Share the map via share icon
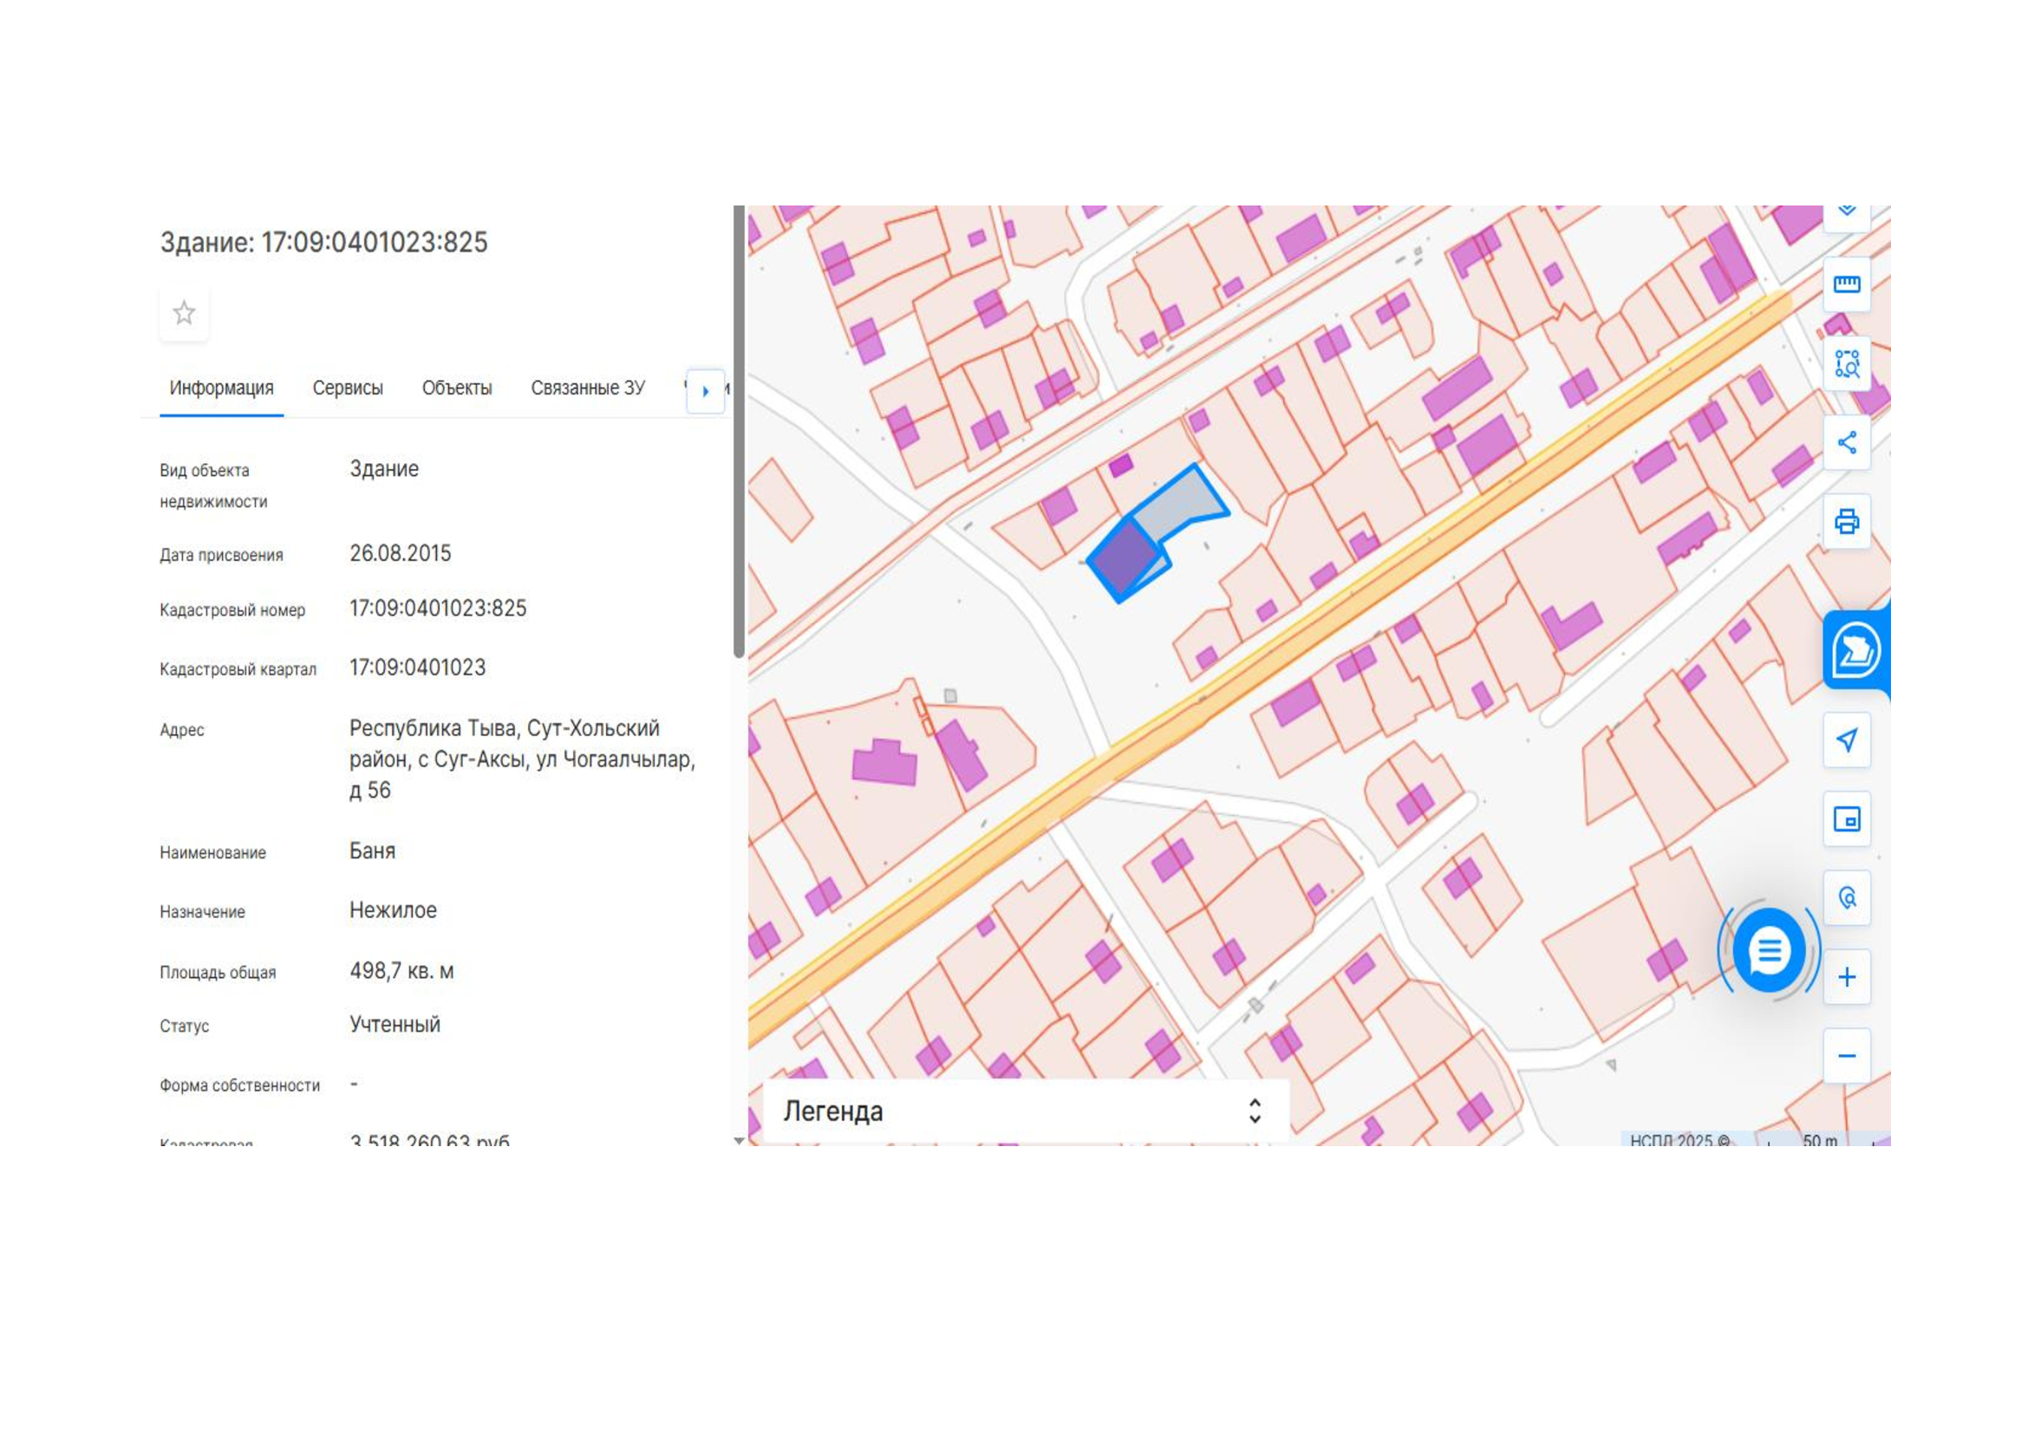This screenshot has height=1434, width=2028. pyautogui.click(x=1847, y=442)
